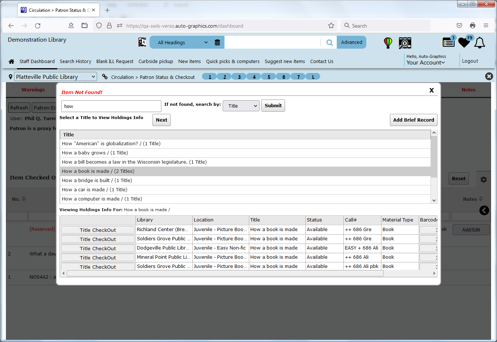The height and width of the screenshot is (342, 497).
Task: Click the Home icon beside Staff Dashboard
Action: 11,62
